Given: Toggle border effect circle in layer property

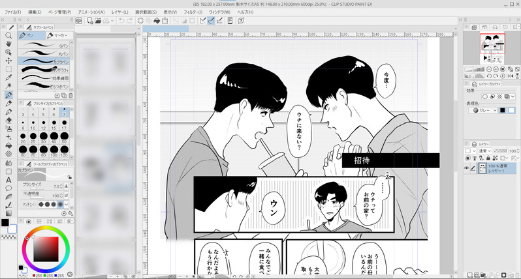Looking at the screenshot, I should tap(485, 96).
